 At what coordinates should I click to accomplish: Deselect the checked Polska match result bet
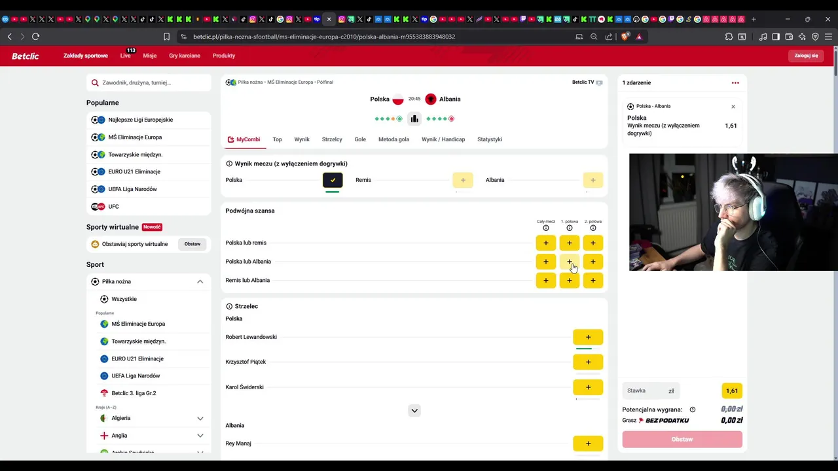[333, 180]
